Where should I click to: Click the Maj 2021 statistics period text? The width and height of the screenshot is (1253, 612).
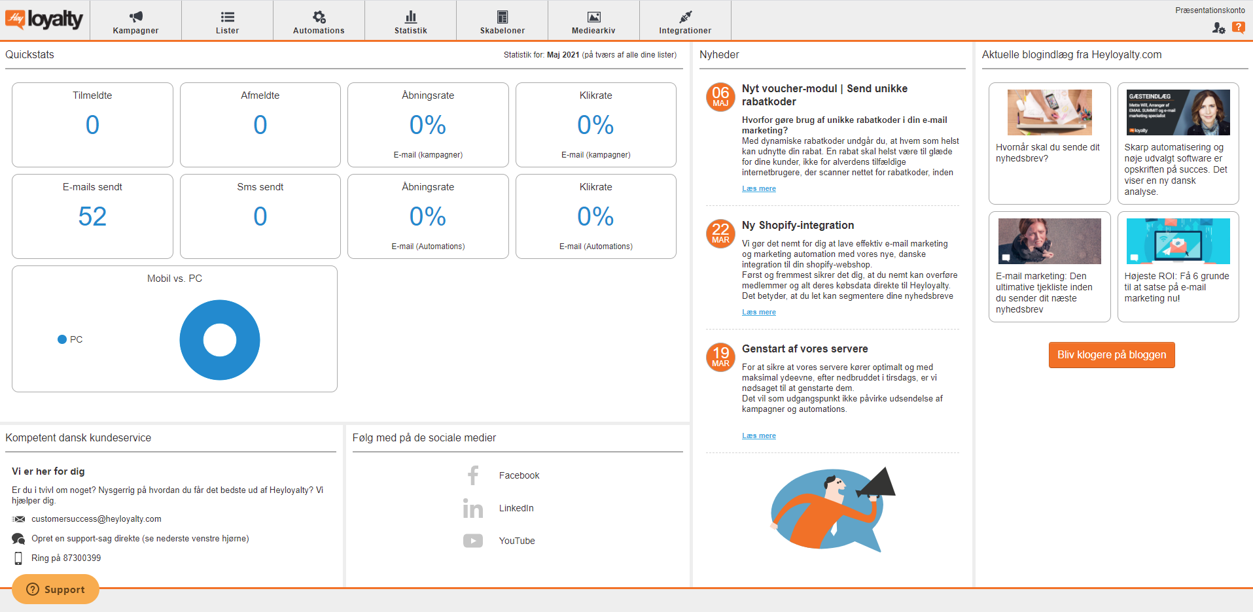coord(563,55)
